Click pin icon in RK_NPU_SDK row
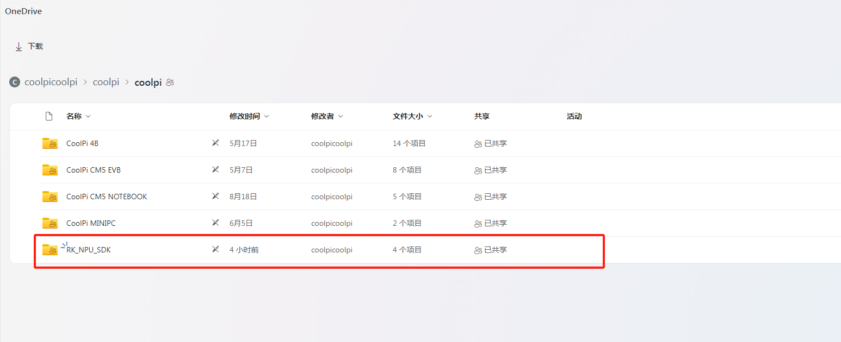The height and width of the screenshot is (342, 841). click(215, 250)
